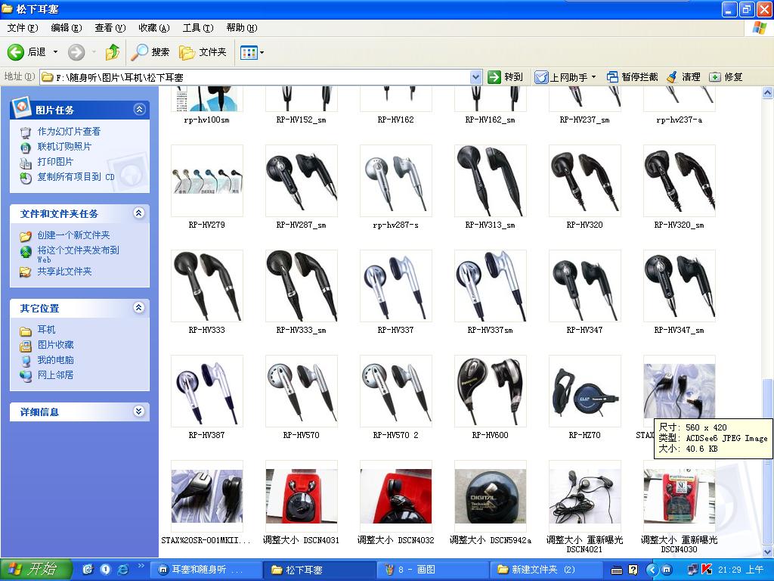Click the Forward arrow icon in toolbar
Viewport: 774px width, 581px height.
tap(76, 52)
